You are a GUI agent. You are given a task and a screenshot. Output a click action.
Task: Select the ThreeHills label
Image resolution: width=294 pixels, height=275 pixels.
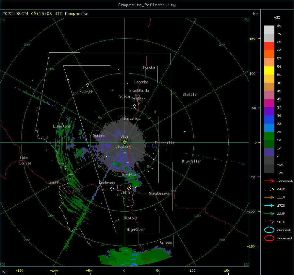pos(164,143)
